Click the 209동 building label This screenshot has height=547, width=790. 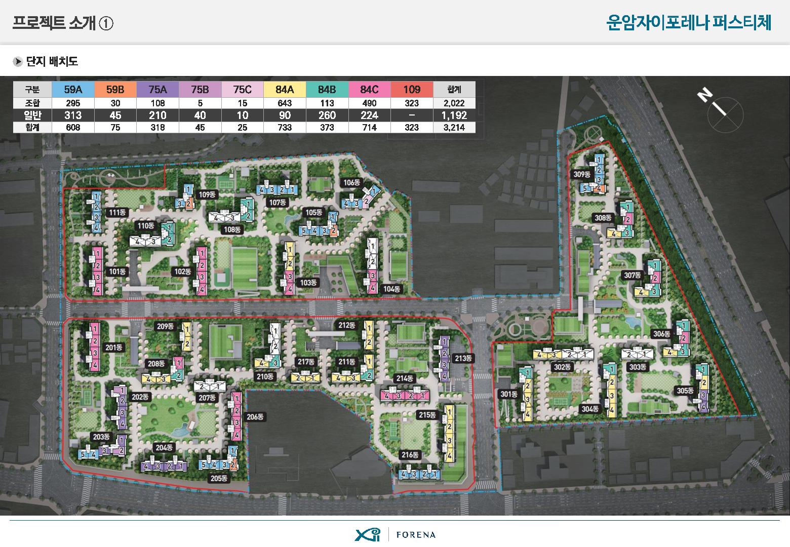pos(165,327)
